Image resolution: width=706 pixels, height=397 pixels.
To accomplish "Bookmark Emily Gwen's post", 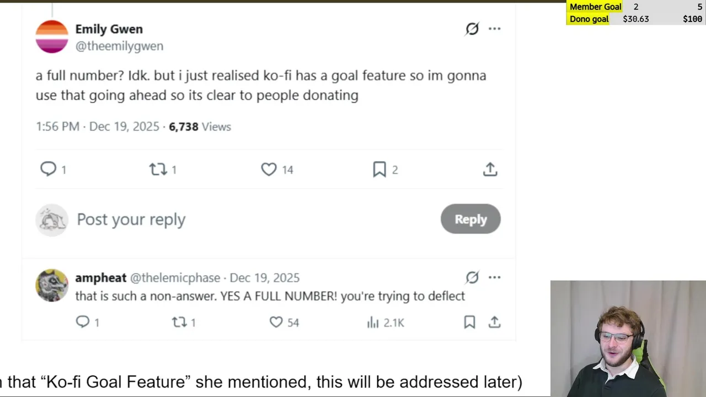I will 379,169.
